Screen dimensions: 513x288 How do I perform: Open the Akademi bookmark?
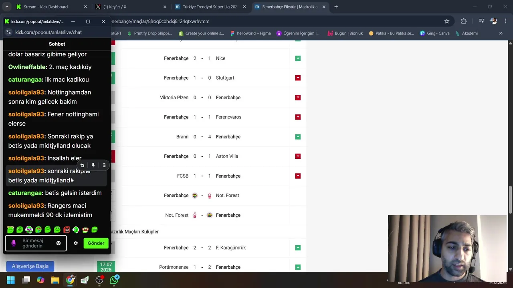point(467,33)
